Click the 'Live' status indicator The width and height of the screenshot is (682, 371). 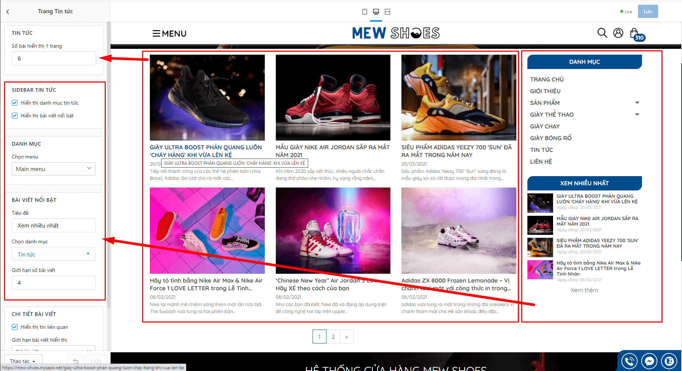click(626, 12)
